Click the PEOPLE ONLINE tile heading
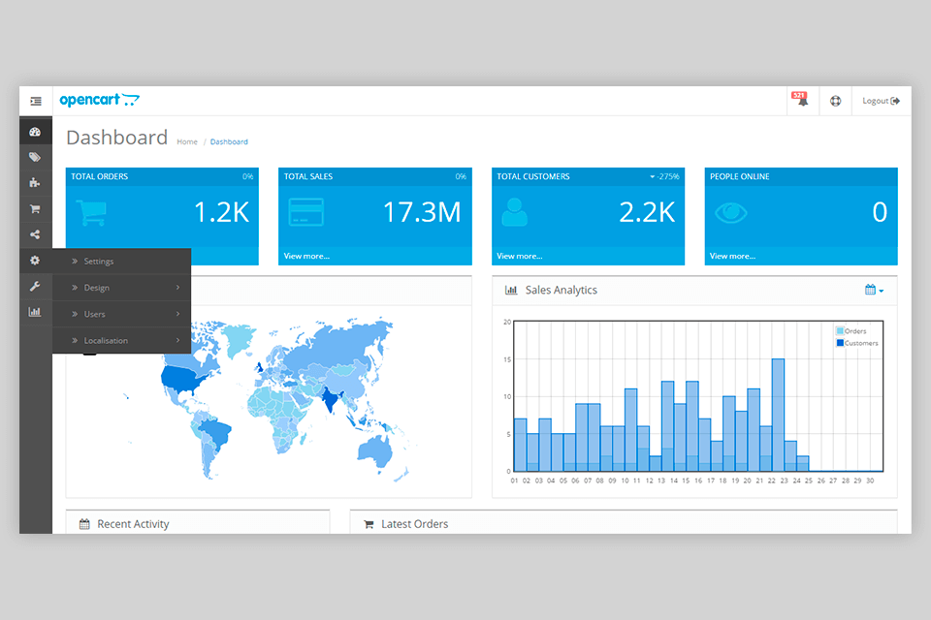Viewport: 931px width, 620px height. [x=739, y=177]
